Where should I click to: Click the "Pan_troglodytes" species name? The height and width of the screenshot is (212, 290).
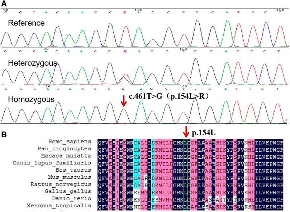coord(65,149)
